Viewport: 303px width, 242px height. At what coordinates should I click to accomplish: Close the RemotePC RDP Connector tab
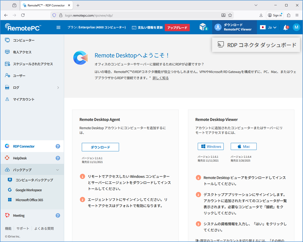(x=69, y=5)
